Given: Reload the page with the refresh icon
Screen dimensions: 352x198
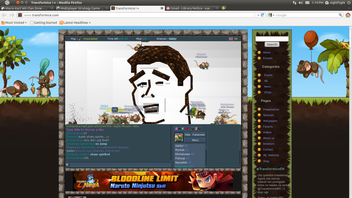Looking at the screenshot, I should click(x=262, y=15).
